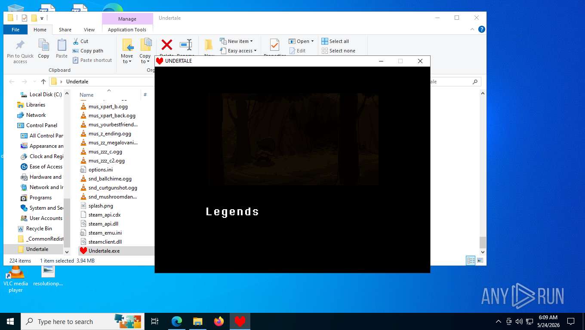The height and width of the screenshot is (330, 585).
Task: Open the Application Tools tab
Action: 127,30
